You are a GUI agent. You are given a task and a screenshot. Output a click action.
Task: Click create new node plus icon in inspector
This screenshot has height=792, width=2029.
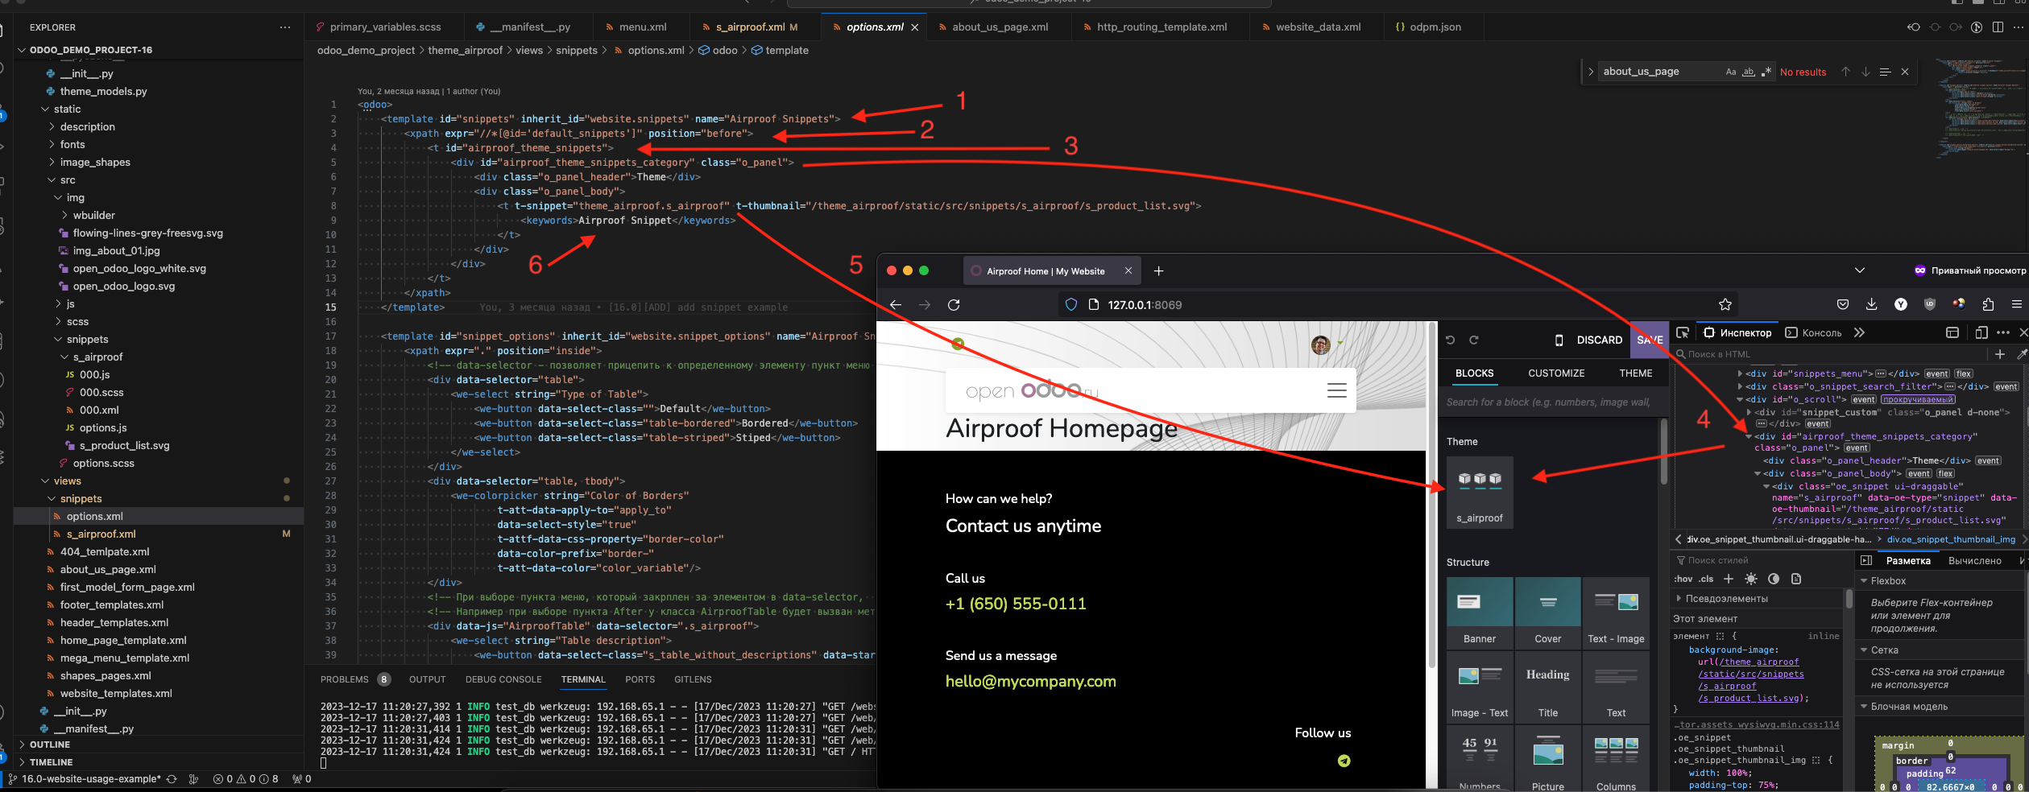[2000, 354]
